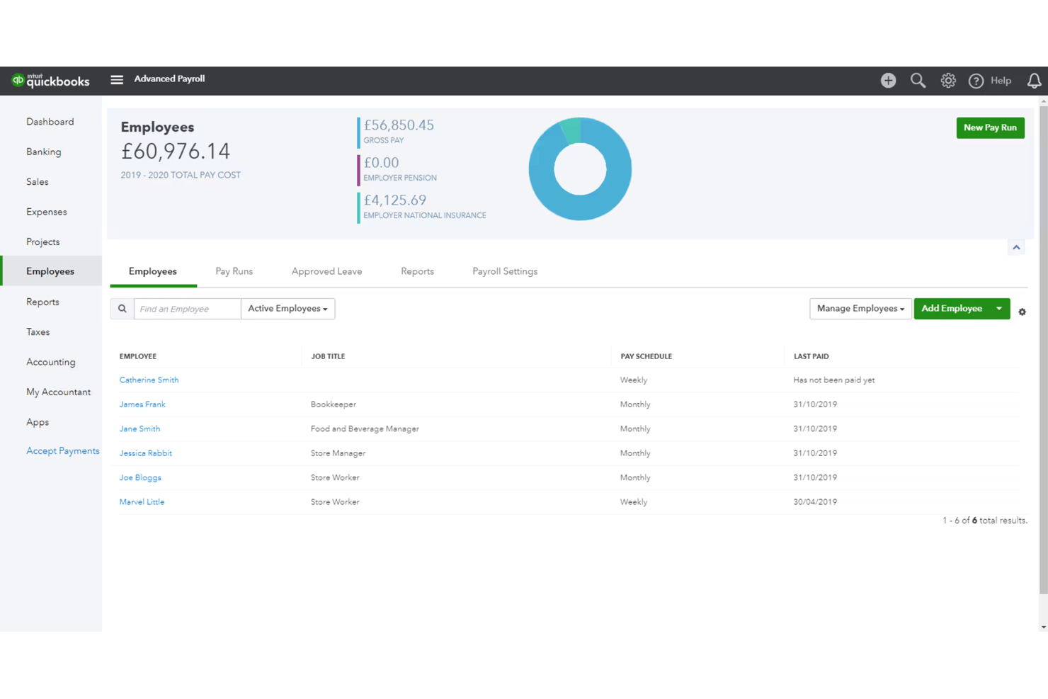Click the search icon beside Find an Employee

pos(122,309)
